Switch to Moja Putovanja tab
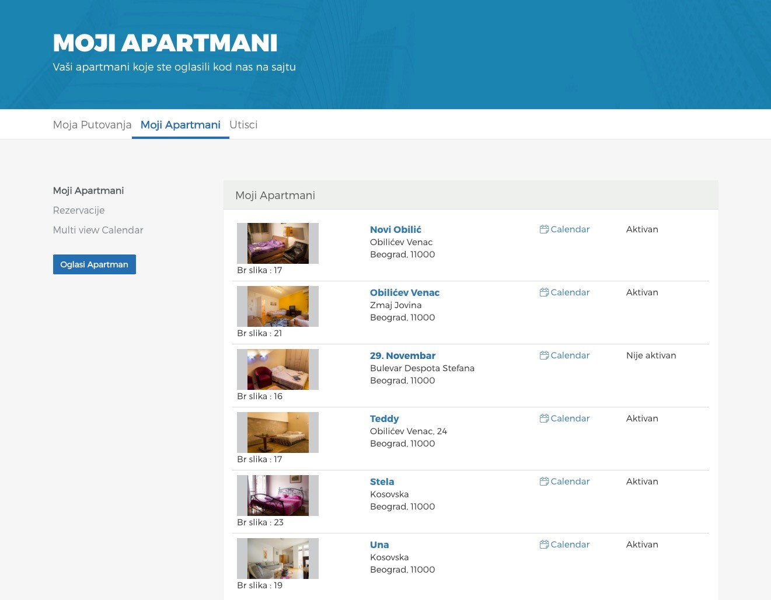This screenshot has height=600, width=771. 92,125
